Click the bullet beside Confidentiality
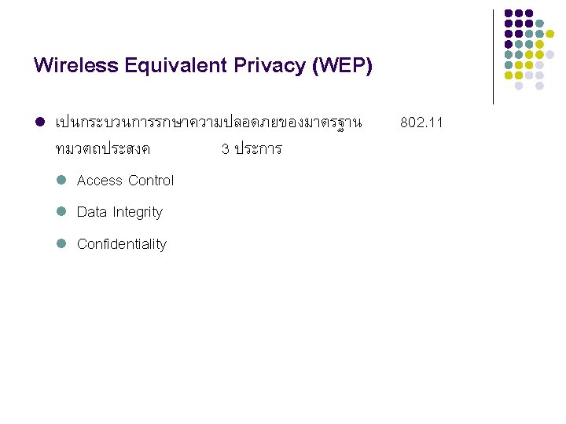The image size is (566, 424). click(x=61, y=244)
